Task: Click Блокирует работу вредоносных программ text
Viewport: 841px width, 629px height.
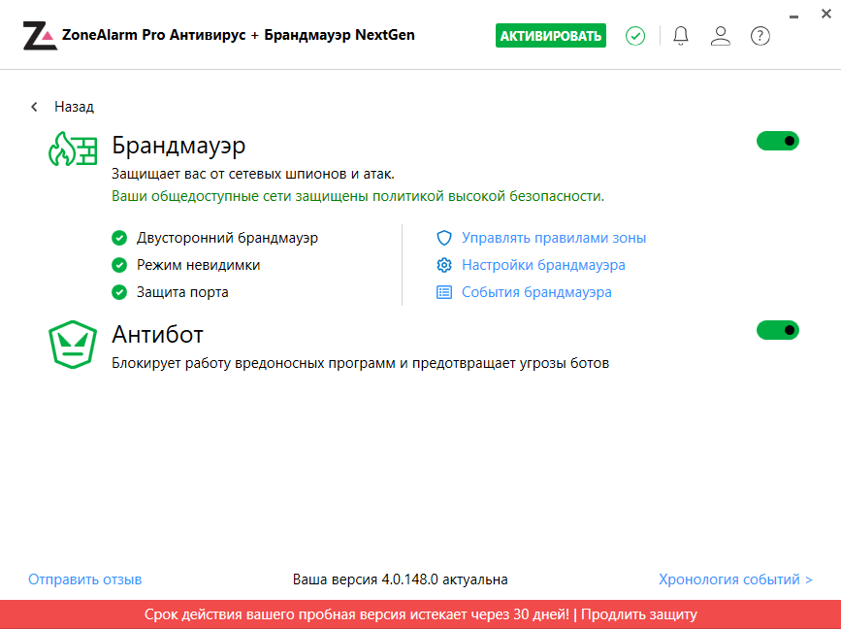Action: [361, 363]
